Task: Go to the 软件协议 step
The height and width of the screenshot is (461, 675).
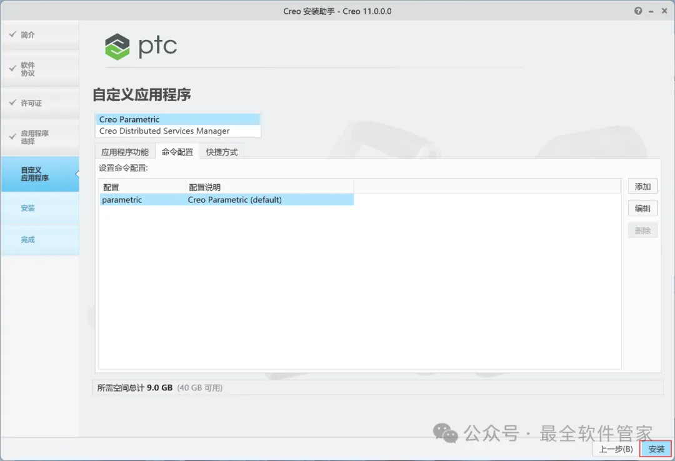Action: click(40, 69)
